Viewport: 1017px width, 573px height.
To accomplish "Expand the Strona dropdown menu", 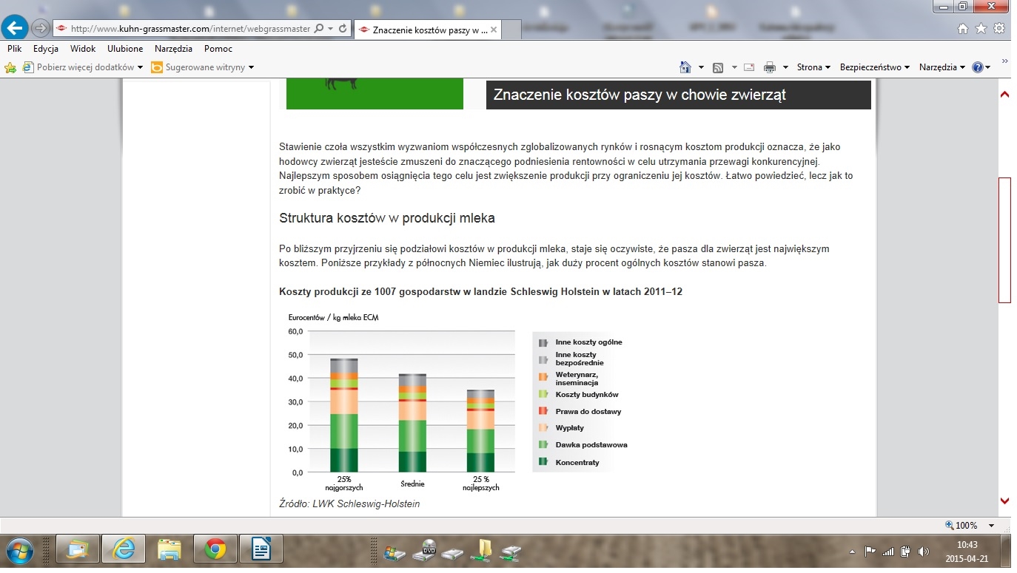I will [813, 67].
